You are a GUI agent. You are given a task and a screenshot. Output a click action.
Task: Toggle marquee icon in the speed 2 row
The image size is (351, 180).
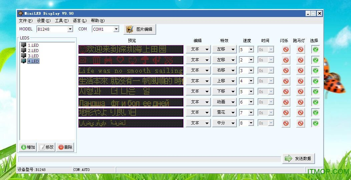pyautogui.click(x=300, y=60)
